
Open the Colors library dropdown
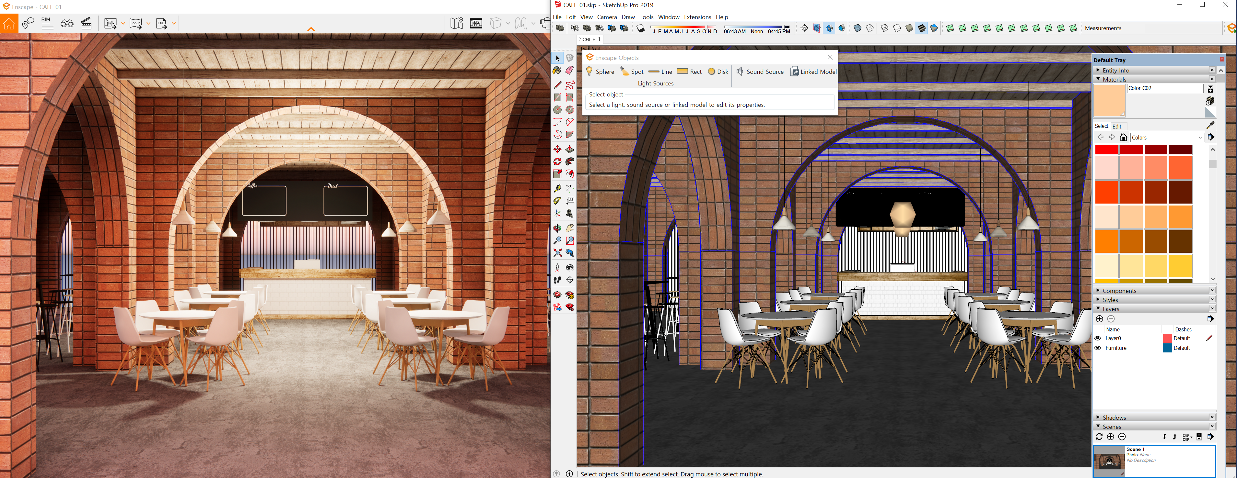(x=1200, y=138)
